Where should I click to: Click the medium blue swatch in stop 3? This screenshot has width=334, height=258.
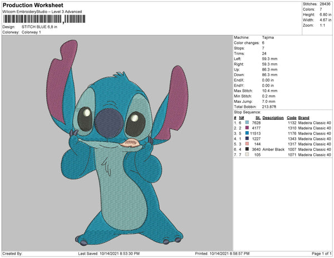pyautogui.click(x=247, y=133)
